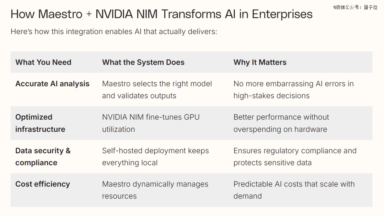This screenshot has width=384, height=216.
Task: Click the 'Maestro dynamically manages resources' cell
Action: pyautogui.click(x=155, y=190)
